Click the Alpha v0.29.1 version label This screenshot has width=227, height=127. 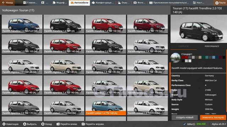[218, 124]
